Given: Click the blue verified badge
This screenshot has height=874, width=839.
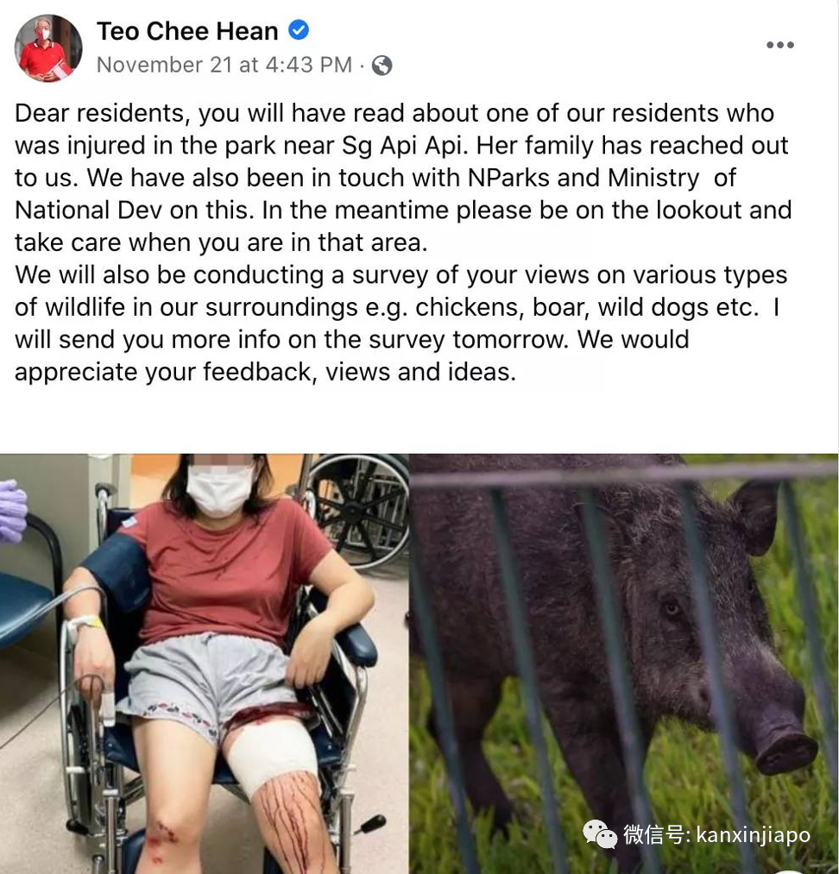Looking at the screenshot, I should (299, 29).
